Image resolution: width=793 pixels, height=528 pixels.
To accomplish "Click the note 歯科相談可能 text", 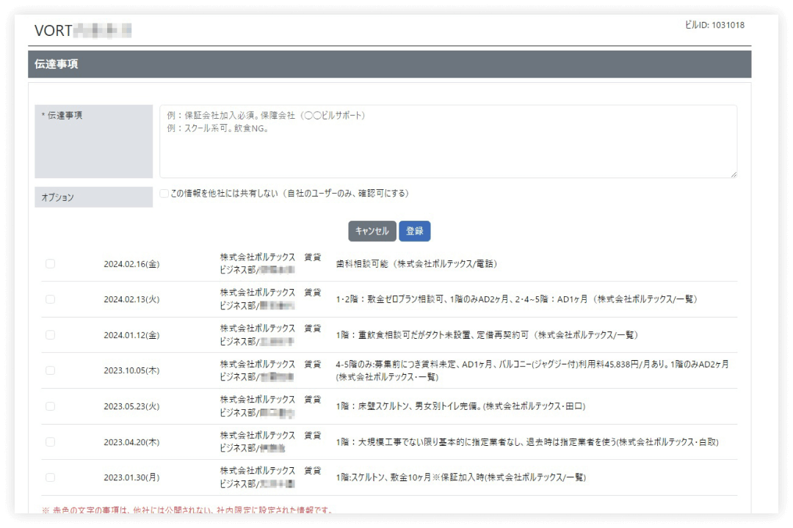I will (416, 264).
